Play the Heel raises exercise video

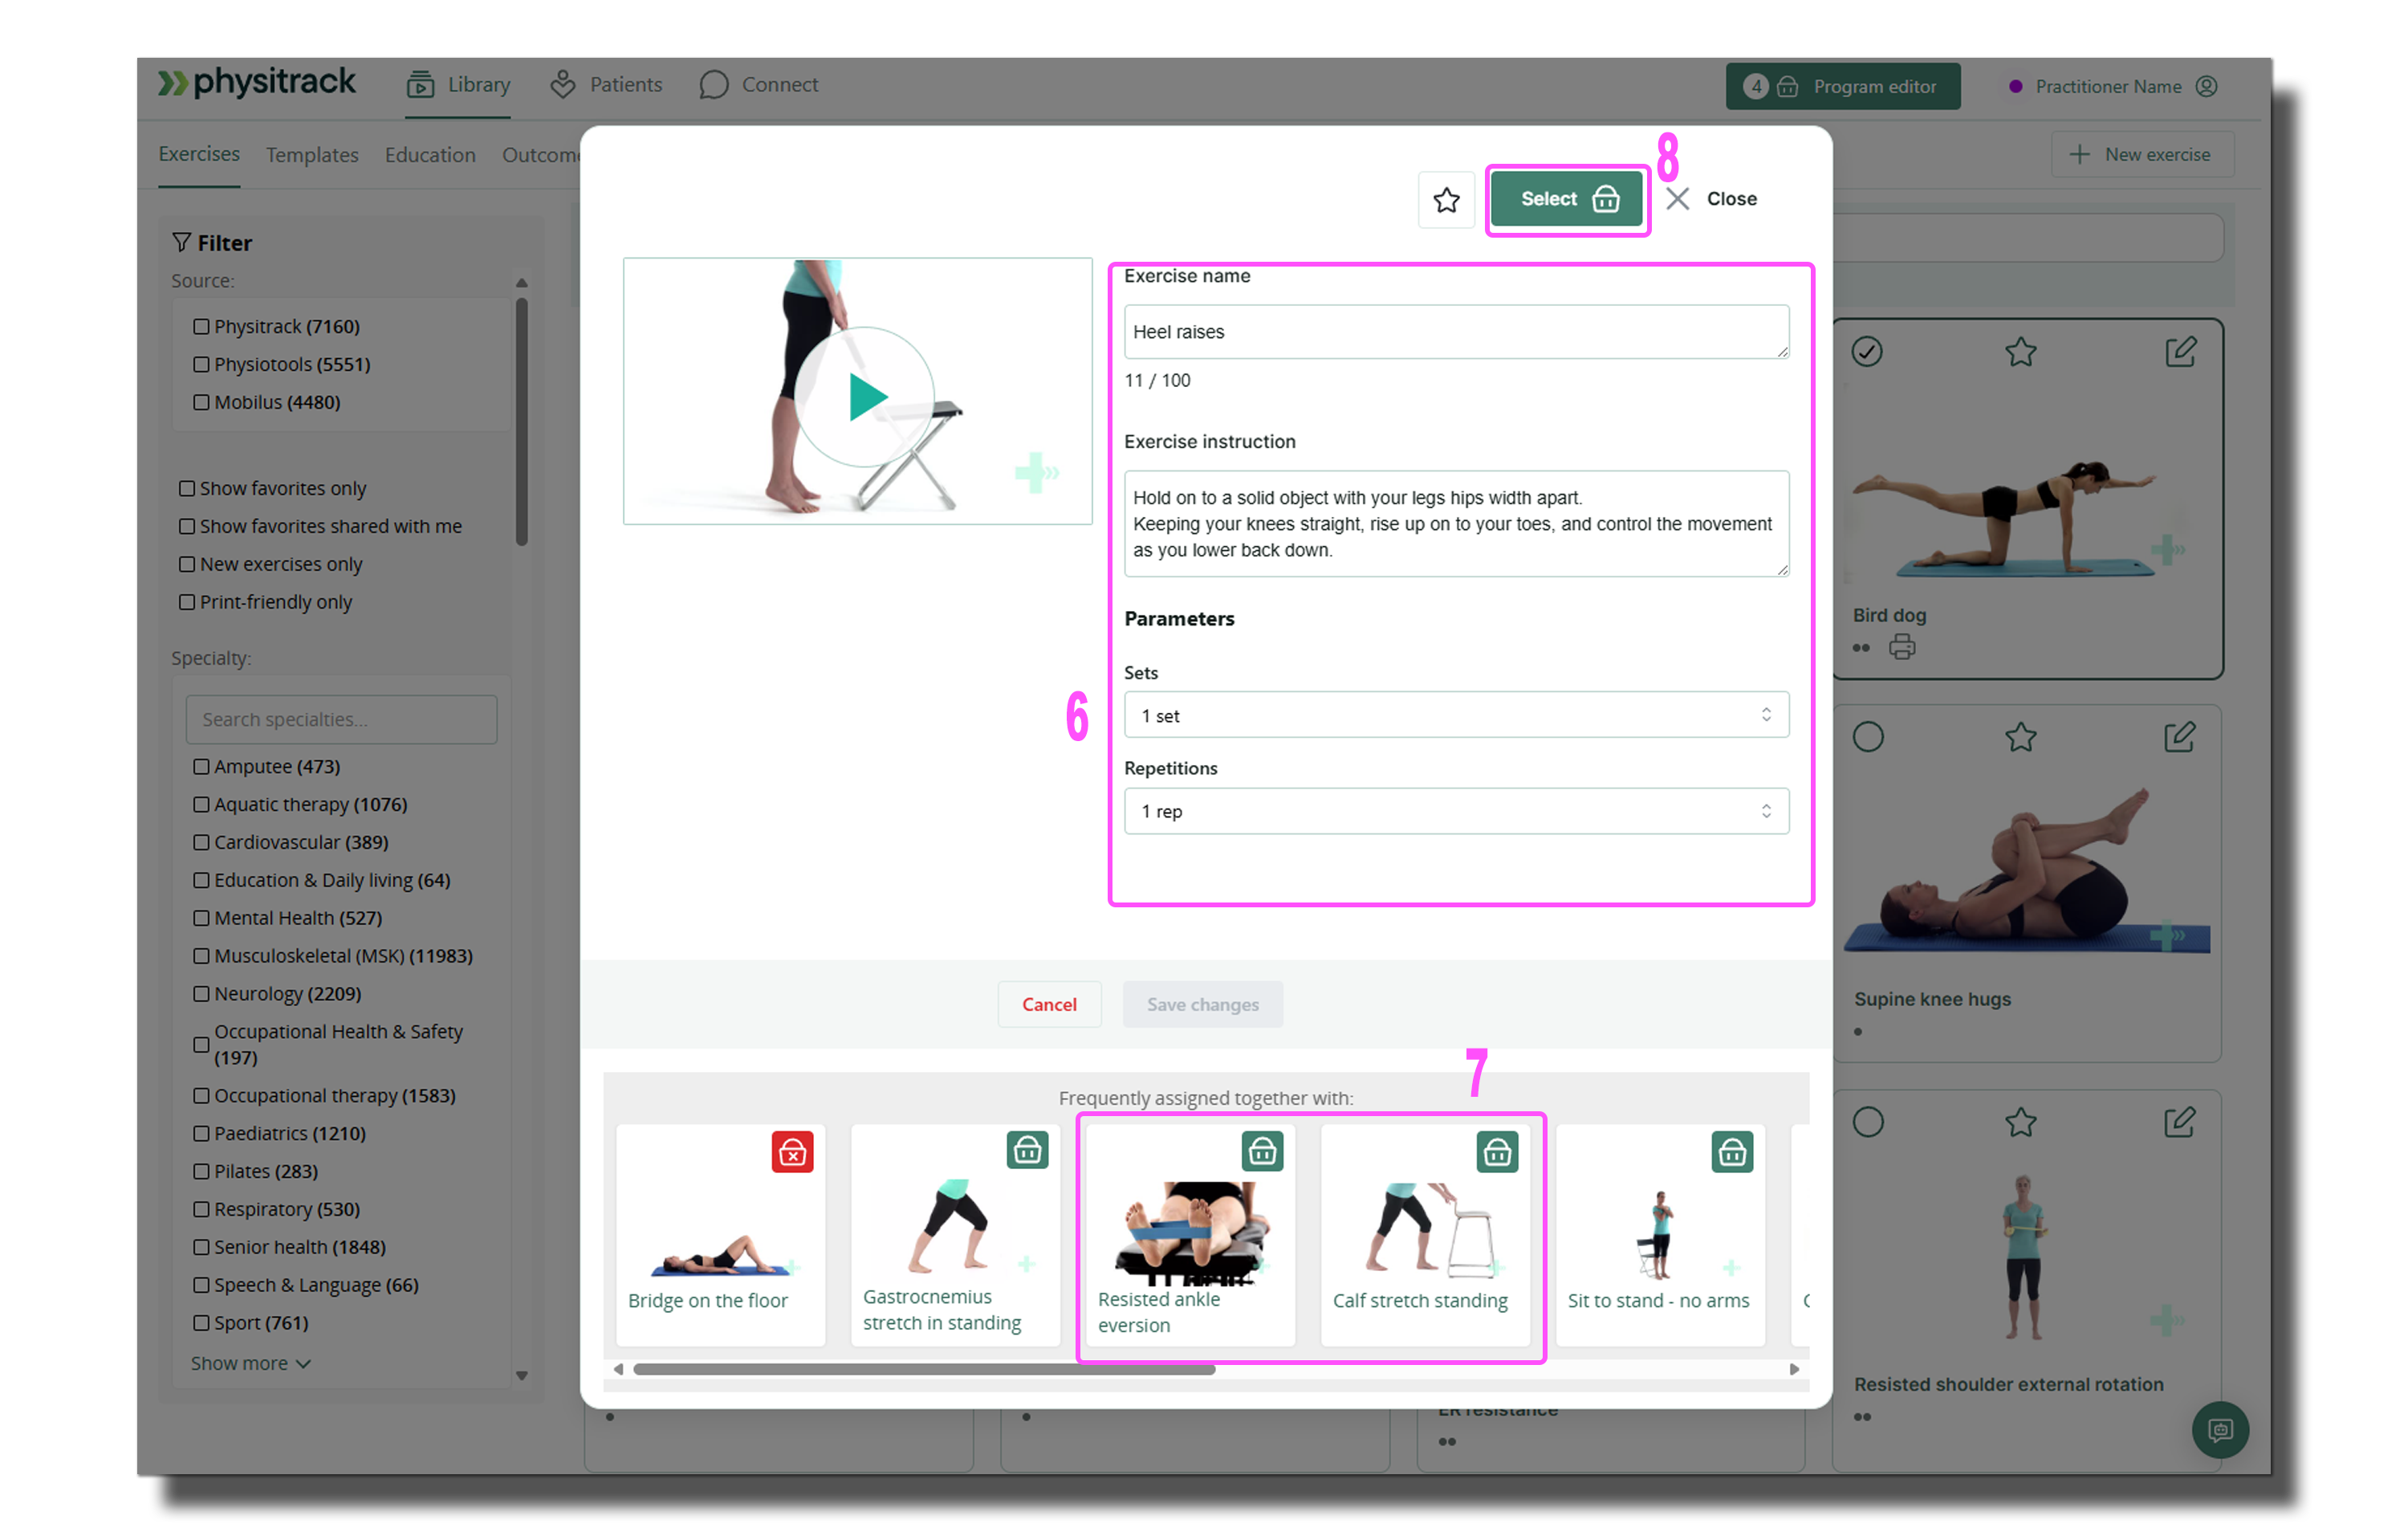coord(864,397)
